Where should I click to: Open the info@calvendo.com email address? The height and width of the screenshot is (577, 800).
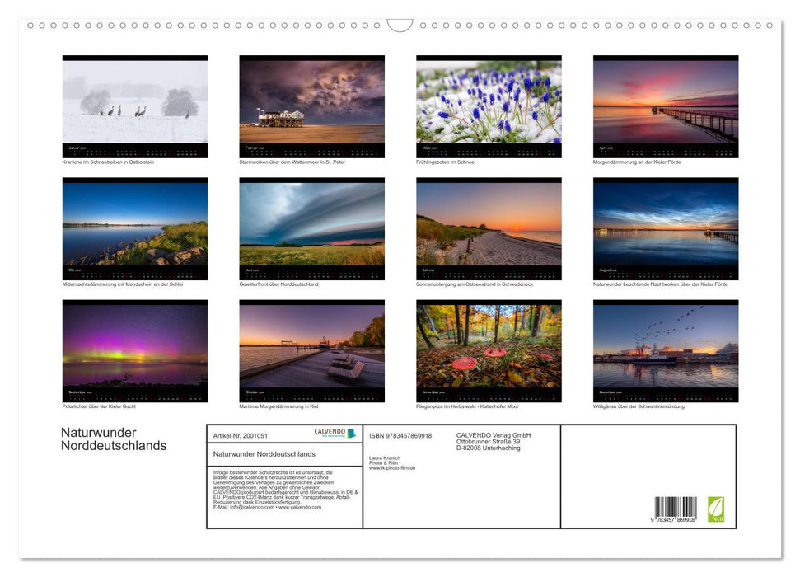point(252,507)
